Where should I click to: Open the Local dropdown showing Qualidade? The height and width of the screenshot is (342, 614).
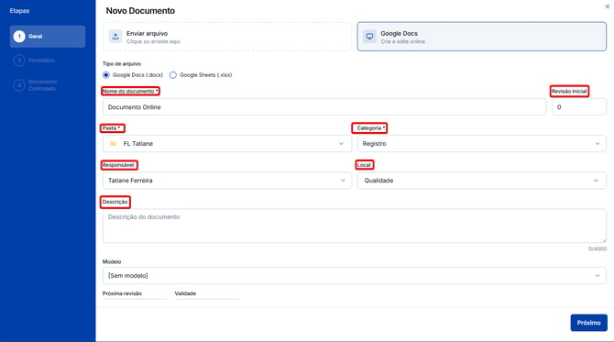click(x=482, y=181)
